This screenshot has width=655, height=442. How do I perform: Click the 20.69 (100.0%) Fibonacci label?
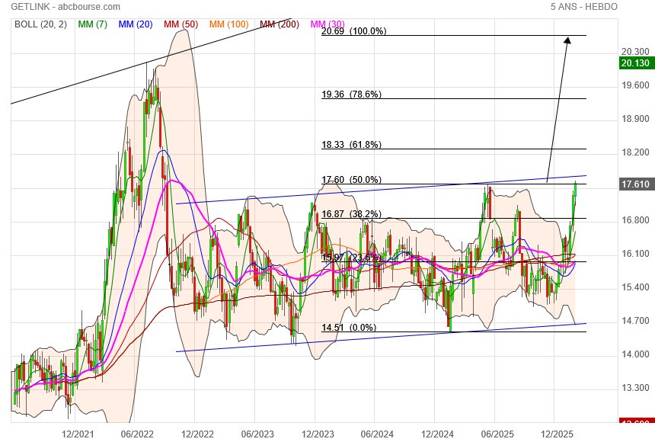(x=354, y=31)
